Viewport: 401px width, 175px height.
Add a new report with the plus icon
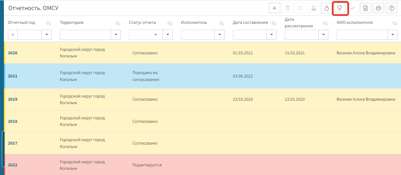tap(274, 8)
